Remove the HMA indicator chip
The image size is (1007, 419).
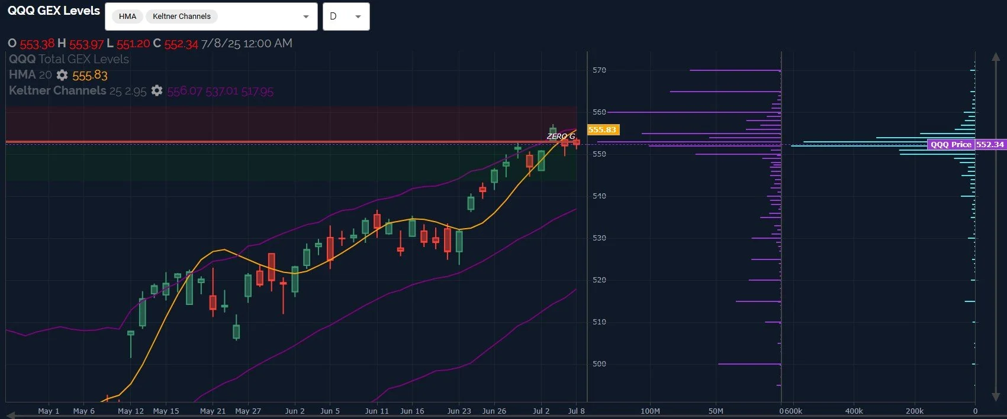127,17
